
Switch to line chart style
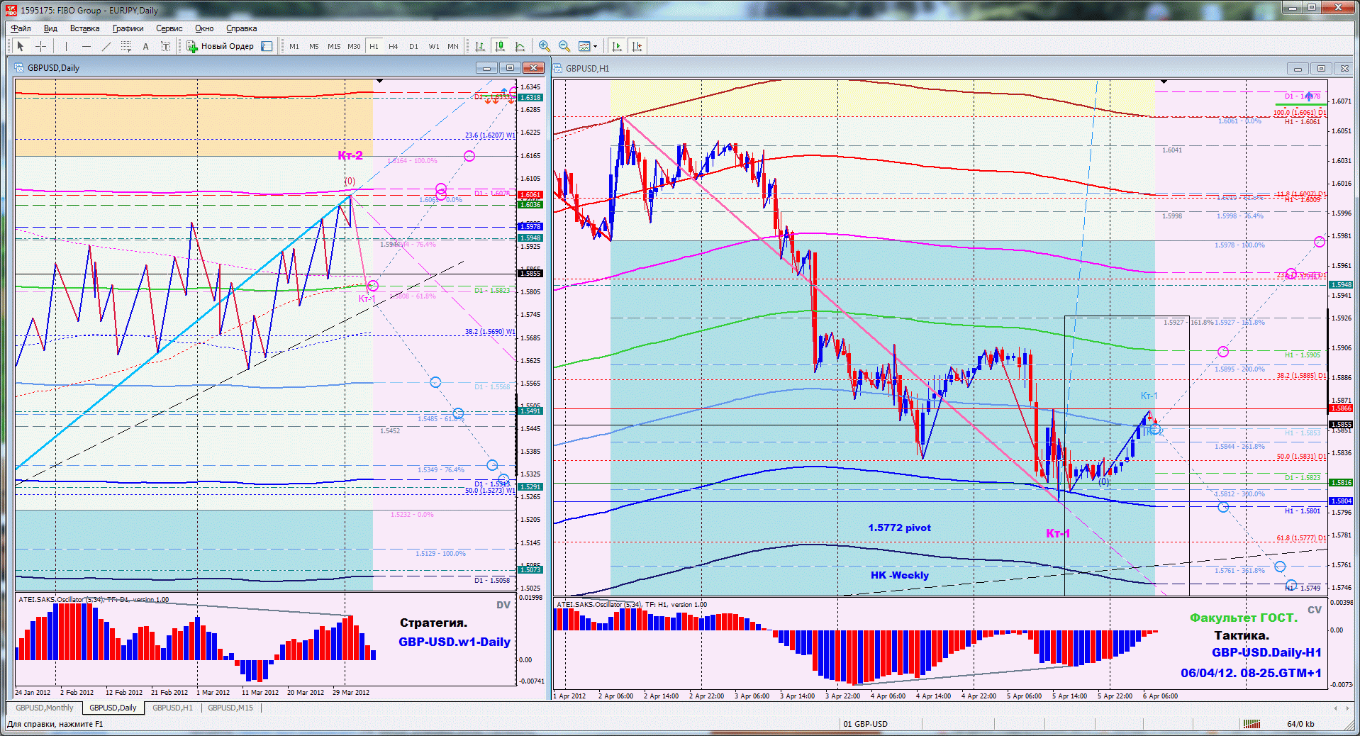coord(520,46)
